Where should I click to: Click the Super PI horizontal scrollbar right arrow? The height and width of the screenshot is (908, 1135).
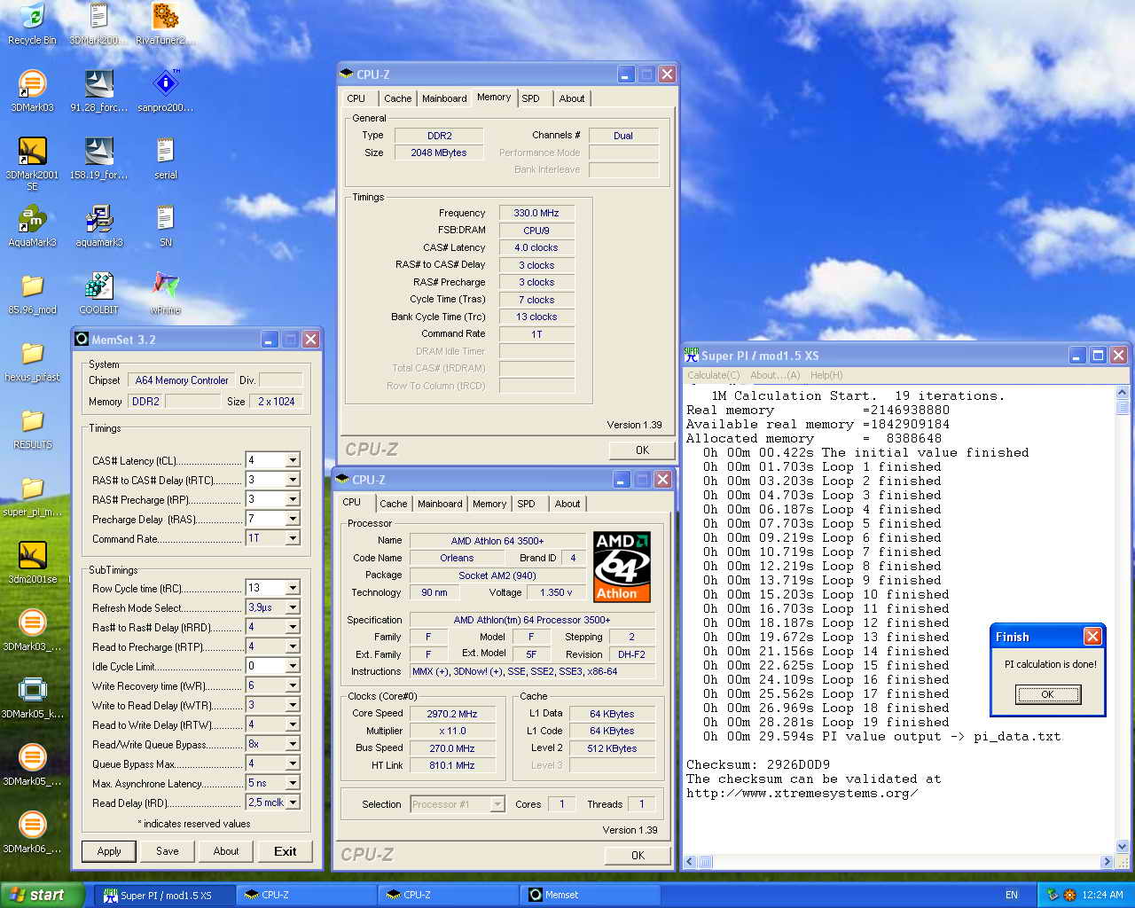pos(1106,861)
